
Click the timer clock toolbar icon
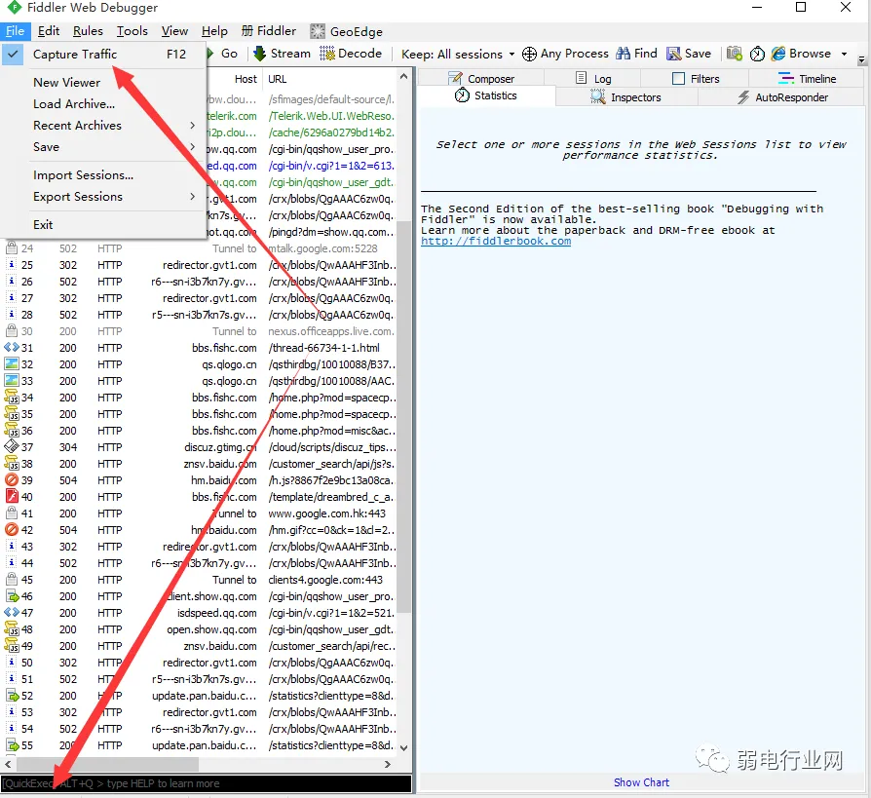point(757,54)
